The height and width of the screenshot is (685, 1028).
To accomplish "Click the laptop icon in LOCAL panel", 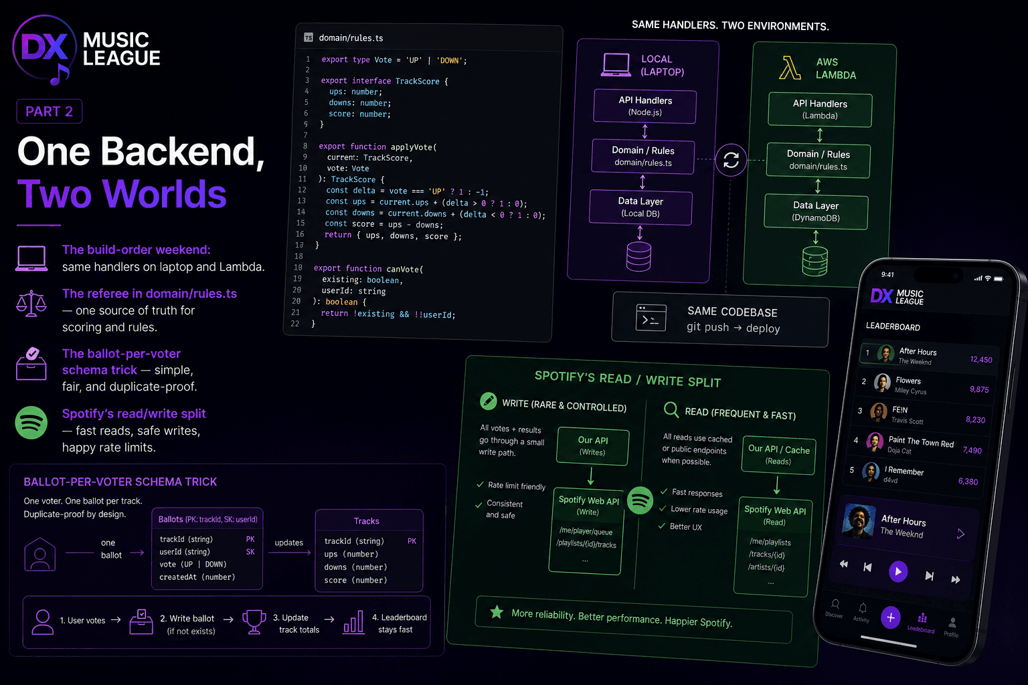I will (x=616, y=65).
